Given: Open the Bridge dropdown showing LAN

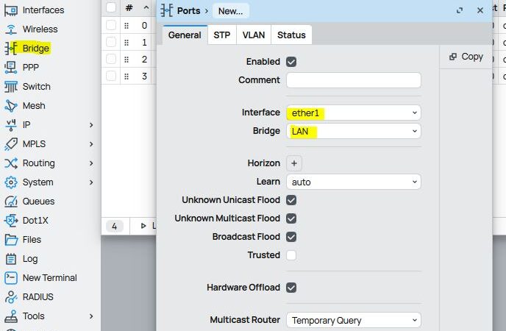Looking at the screenshot, I should click(x=353, y=131).
